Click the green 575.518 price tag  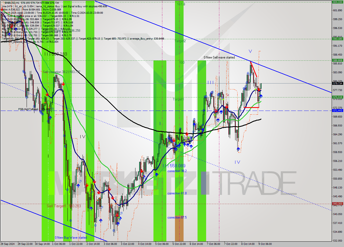coord(338,97)
